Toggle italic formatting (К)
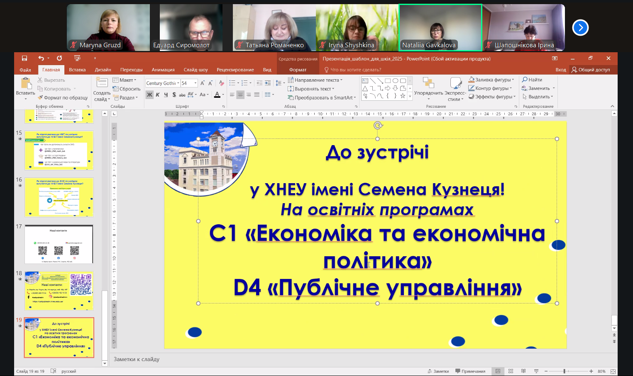This screenshot has height=376, width=633. click(158, 95)
